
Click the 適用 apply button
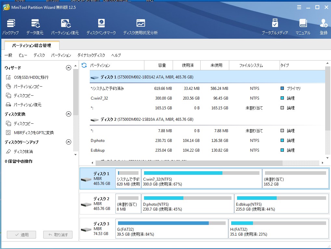[21, 235]
